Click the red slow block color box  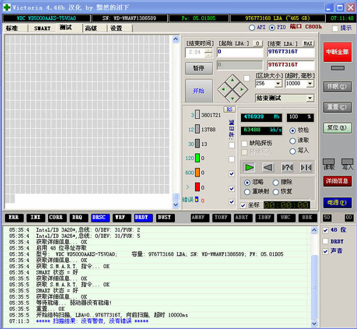198,187
